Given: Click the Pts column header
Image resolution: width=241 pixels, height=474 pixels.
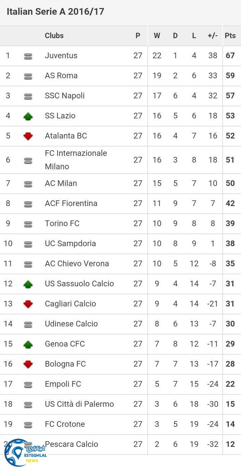Looking at the screenshot, I should coord(230,36).
